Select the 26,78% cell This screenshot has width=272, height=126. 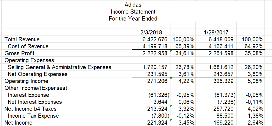pyautogui.click(x=184, y=67)
